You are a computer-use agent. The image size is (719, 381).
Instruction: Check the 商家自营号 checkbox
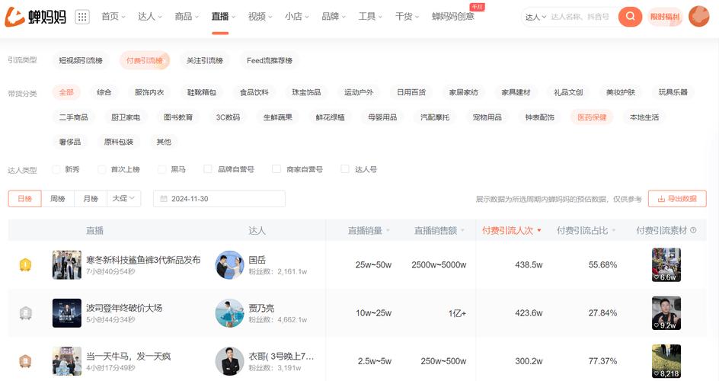coord(276,169)
